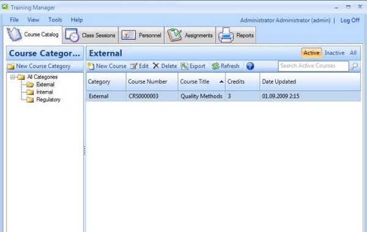Click Administrator Administrator (admin) user label
Image resolution: width=367 pixels, height=232 pixels.
click(285, 20)
